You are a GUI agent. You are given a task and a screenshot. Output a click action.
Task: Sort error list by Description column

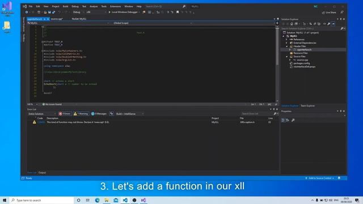(x=53, y=118)
